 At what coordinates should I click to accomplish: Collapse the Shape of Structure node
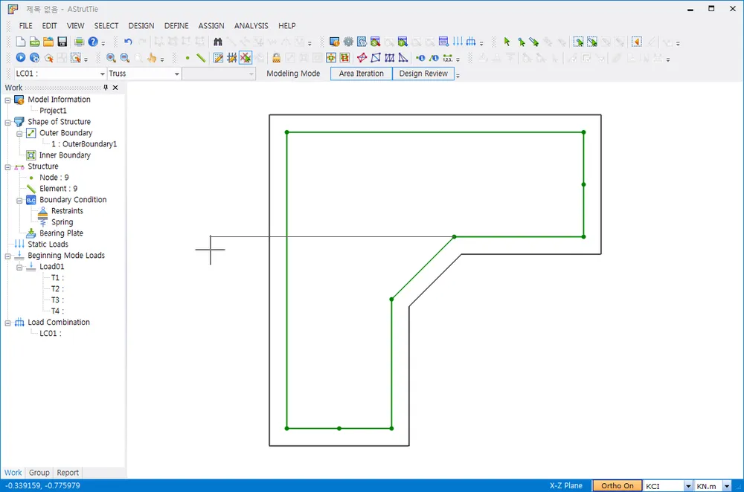click(x=7, y=123)
